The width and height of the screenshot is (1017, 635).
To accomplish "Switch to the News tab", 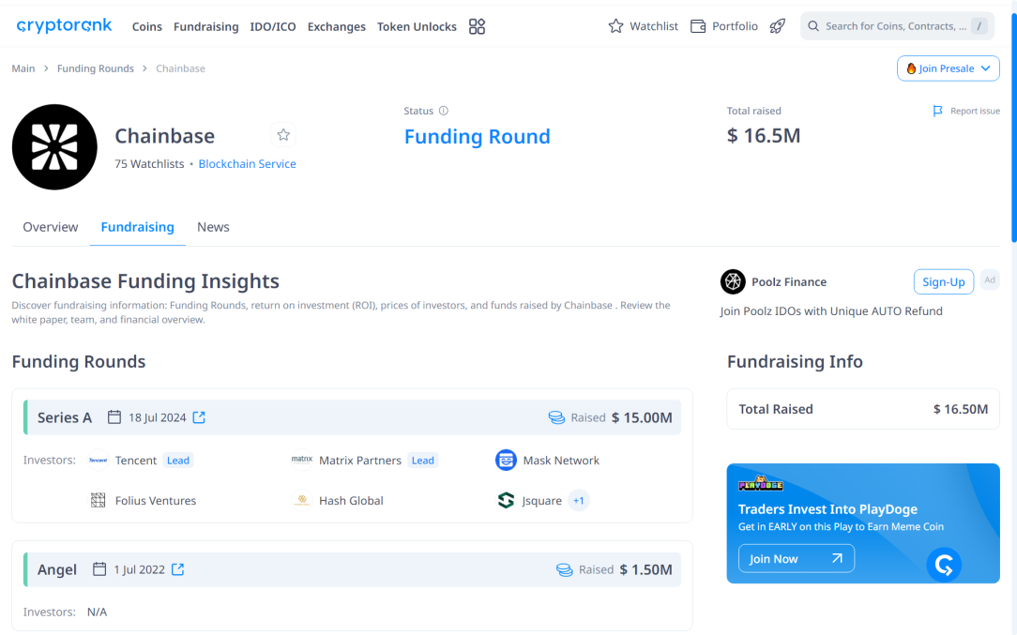I will [x=213, y=227].
